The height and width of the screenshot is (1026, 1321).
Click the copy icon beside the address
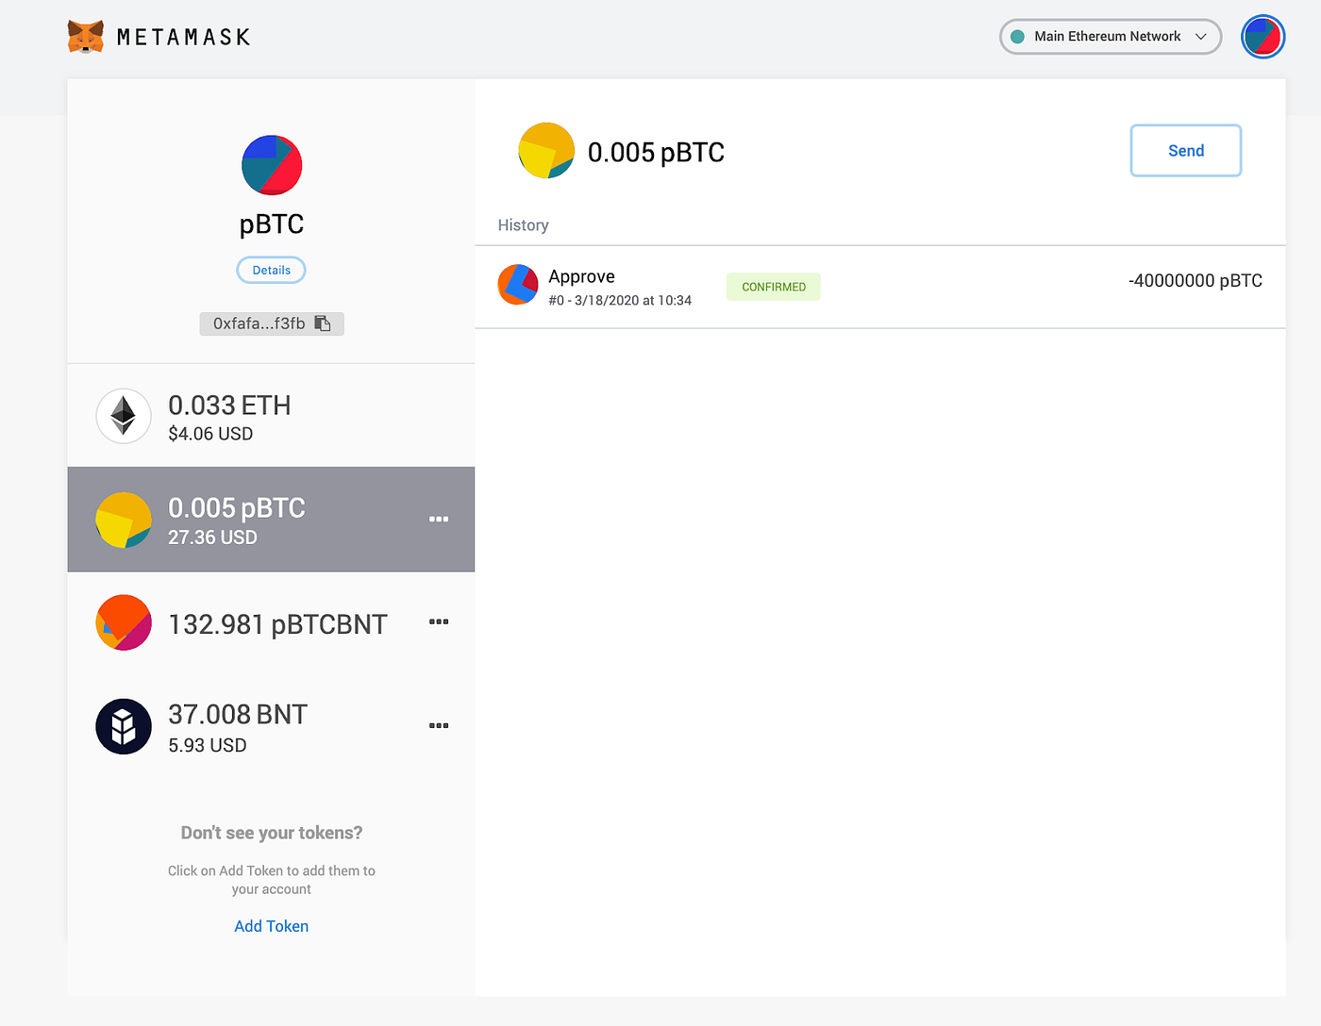tap(323, 323)
